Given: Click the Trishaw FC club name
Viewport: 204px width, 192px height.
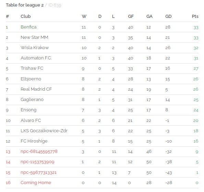Looking at the screenshot, I should tap(32, 68).
